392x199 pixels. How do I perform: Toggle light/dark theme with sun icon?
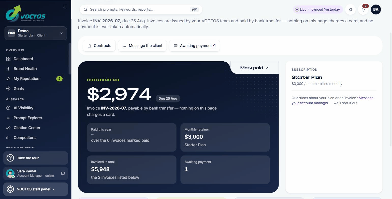point(351,10)
